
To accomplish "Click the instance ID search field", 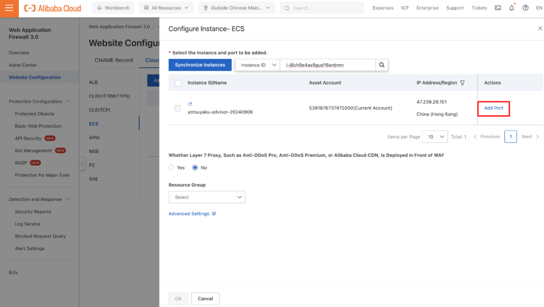I will click(x=327, y=65).
